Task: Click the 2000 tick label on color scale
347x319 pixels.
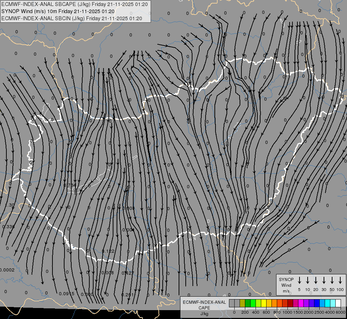Action: point(309,312)
